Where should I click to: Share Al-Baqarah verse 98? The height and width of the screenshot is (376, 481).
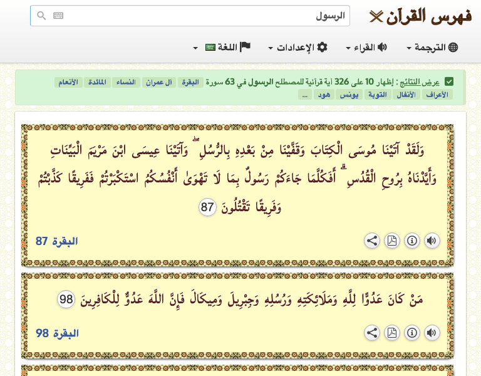(x=371, y=333)
